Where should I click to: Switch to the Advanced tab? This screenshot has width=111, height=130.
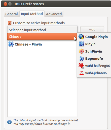pyautogui.click(x=54, y=14)
